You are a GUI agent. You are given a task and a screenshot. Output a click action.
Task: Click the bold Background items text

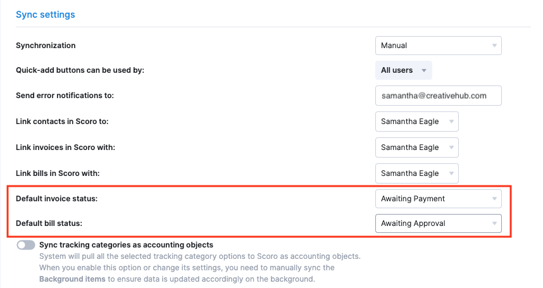point(72,279)
